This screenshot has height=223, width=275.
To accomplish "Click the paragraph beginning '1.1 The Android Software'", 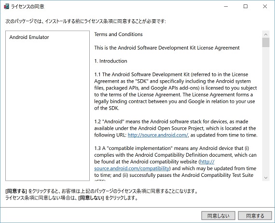I will pos(176,91).
